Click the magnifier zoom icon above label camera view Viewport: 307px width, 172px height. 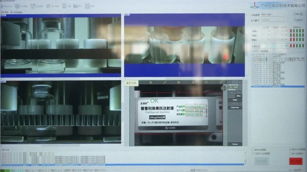151,82
